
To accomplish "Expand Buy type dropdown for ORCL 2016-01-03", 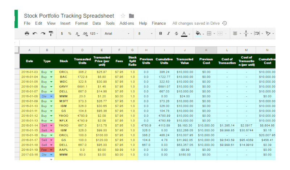I will click(51, 72).
